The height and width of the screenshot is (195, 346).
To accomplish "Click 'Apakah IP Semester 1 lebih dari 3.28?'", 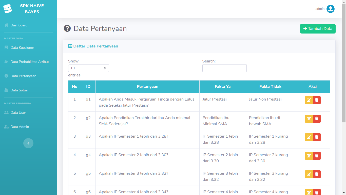I will [x=133, y=136].
